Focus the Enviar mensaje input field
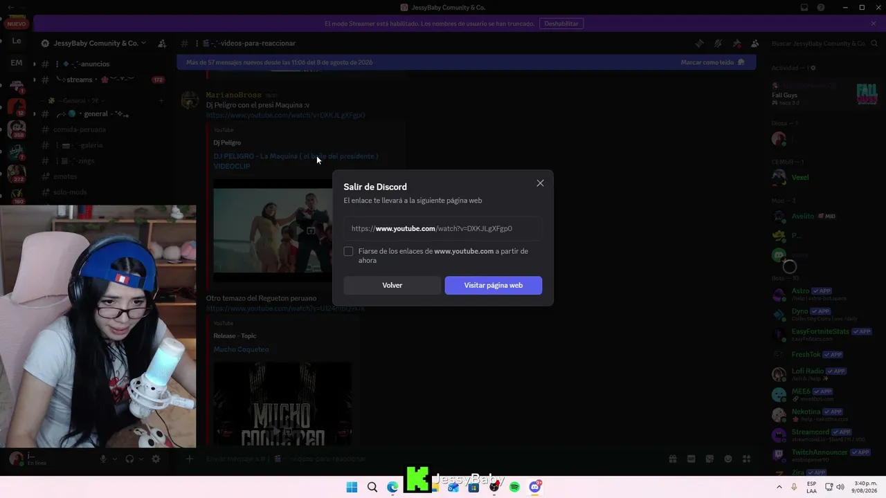886x498 pixels. 429,459
